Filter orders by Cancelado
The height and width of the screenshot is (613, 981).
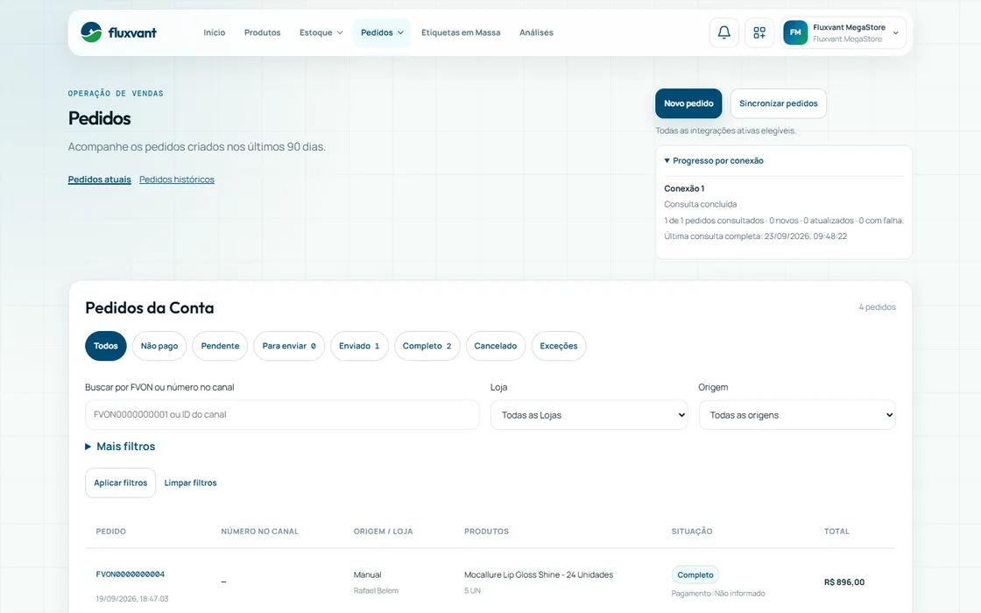[x=496, y=346]
